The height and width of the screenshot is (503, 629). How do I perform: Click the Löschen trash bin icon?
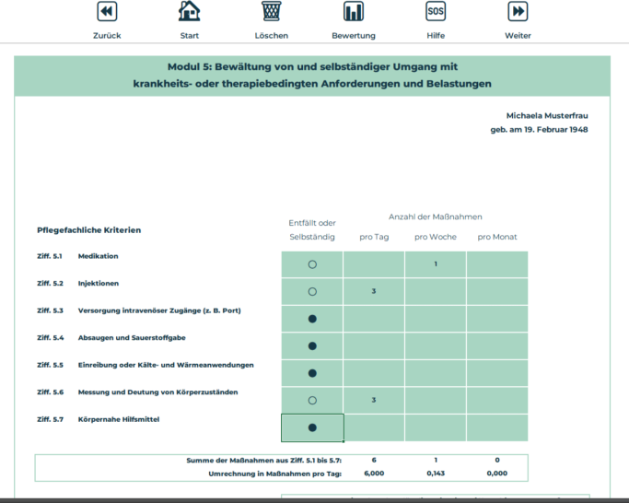pyautogui.click(x=272, y=12)
